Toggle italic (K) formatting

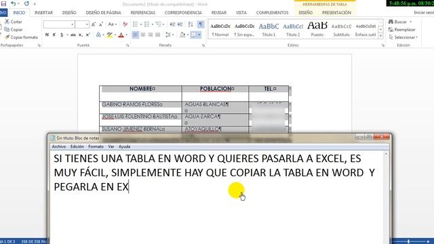(x=54, y=35)
